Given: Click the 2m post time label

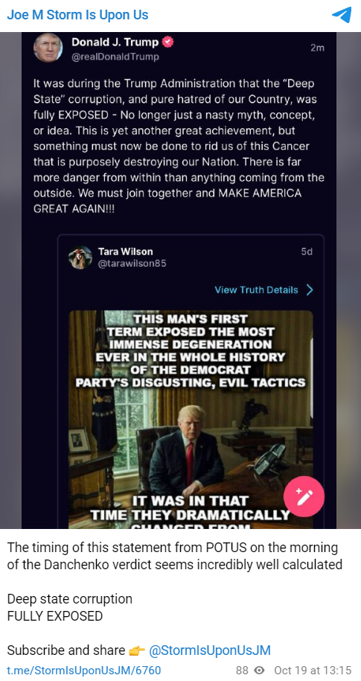Looking at the screenshot, I should (x=317, y=48).
